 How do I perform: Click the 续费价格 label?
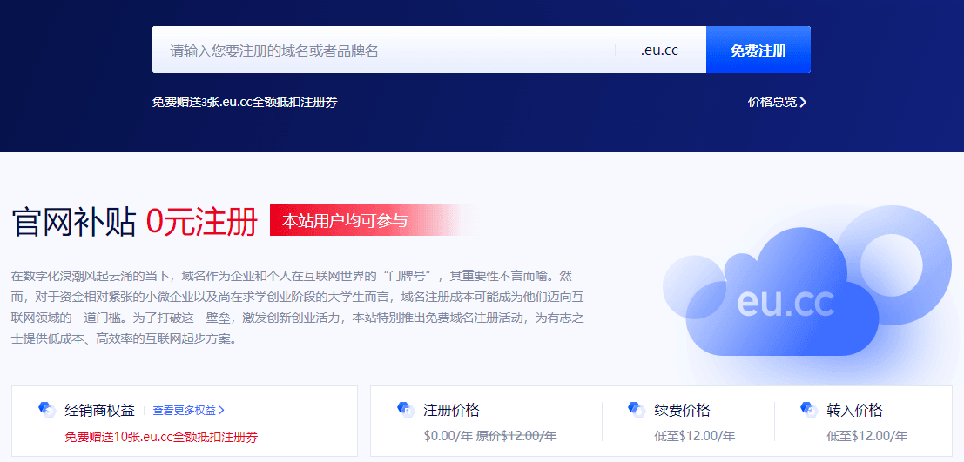point(682,410)
